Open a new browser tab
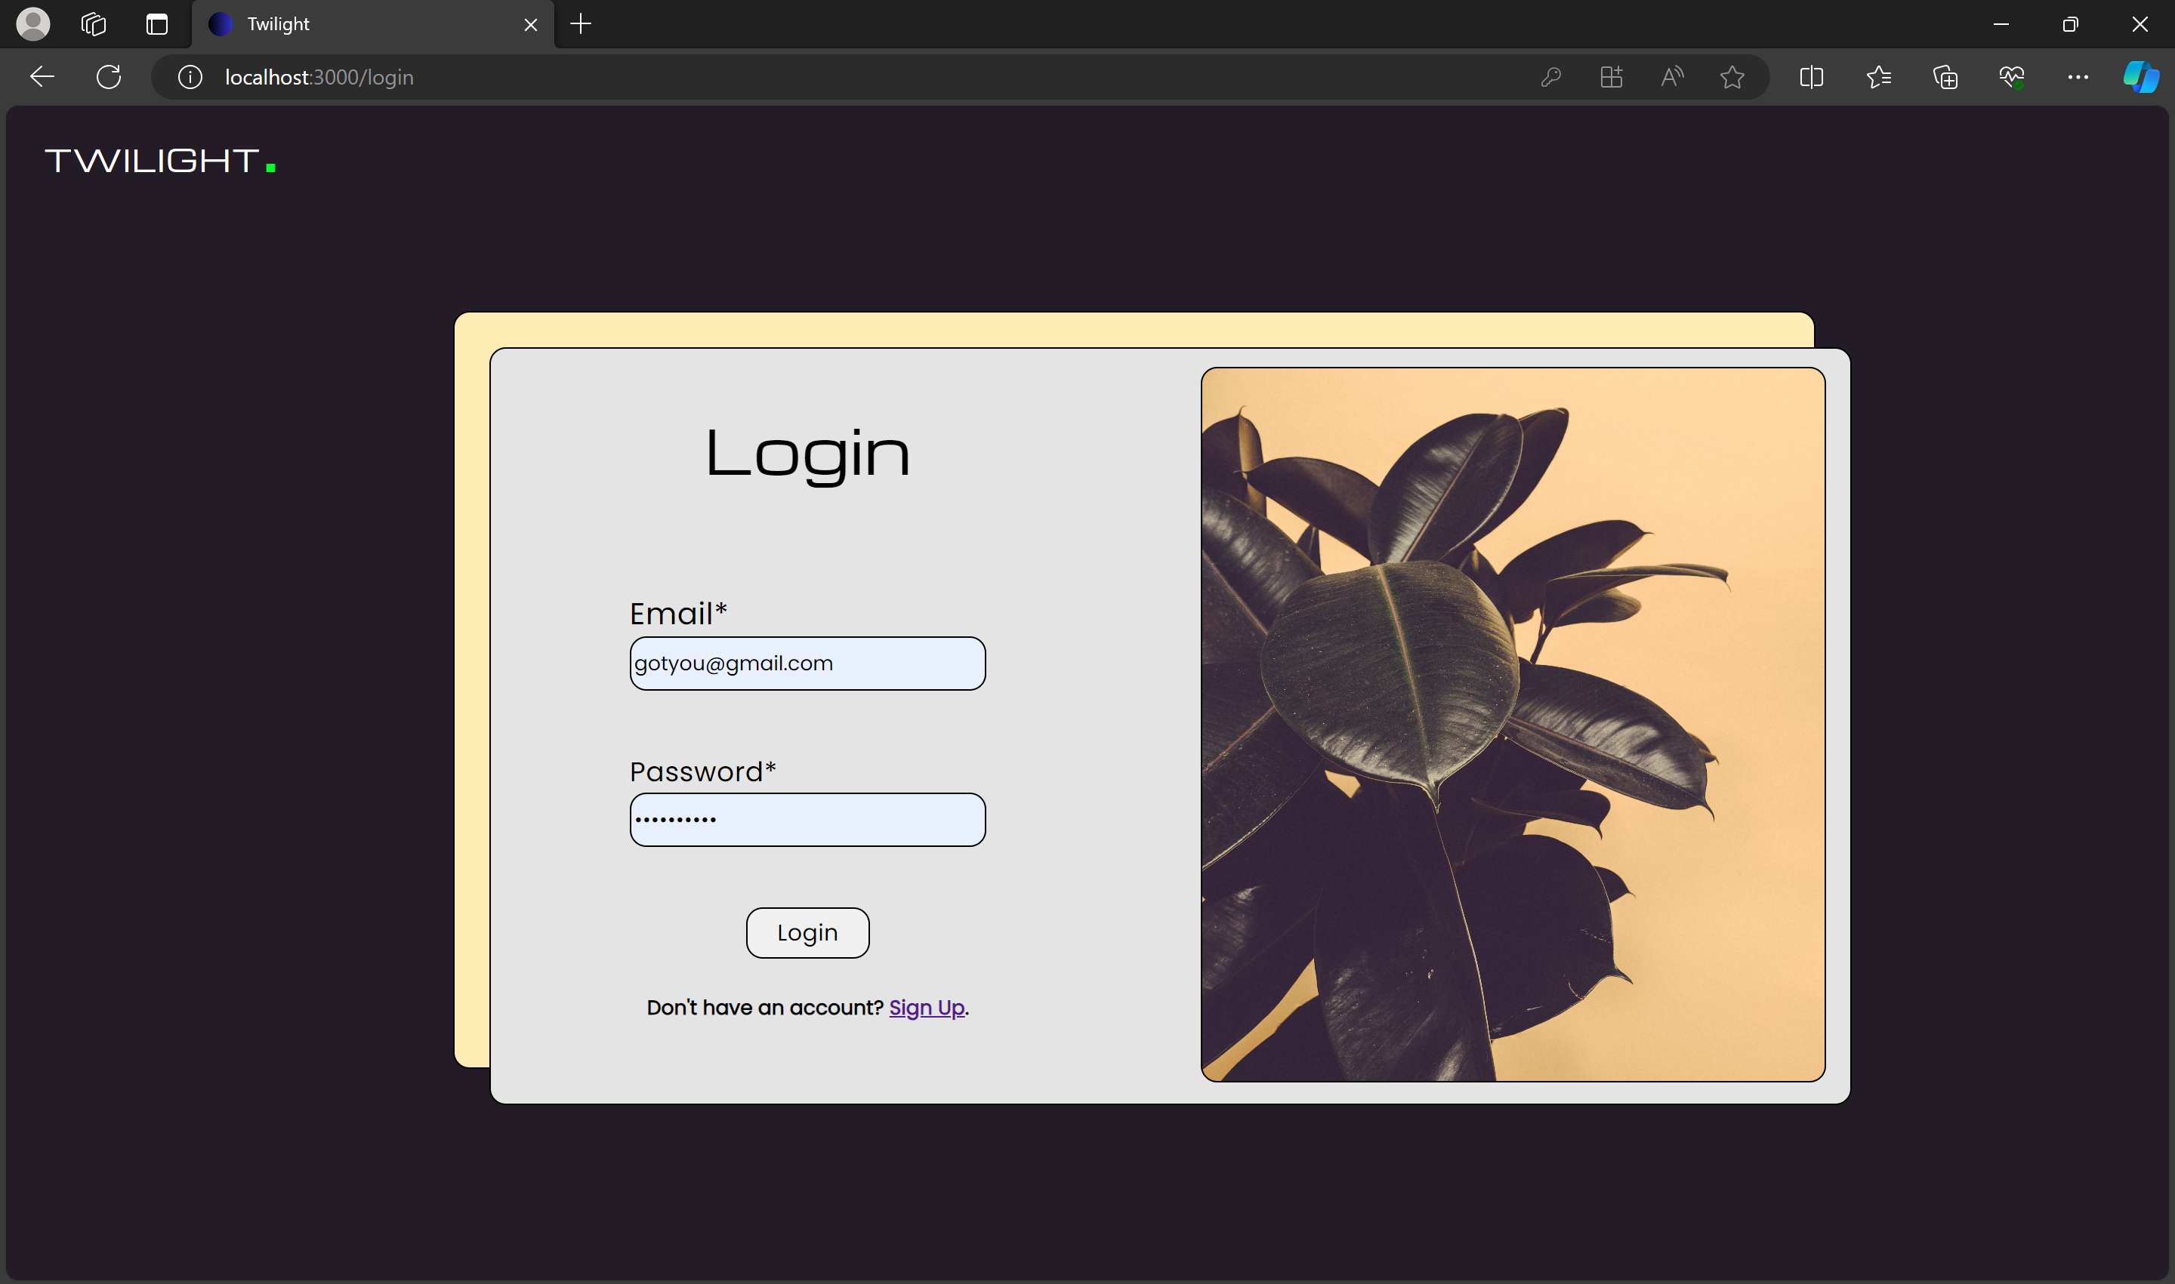The width and height of the screenshot is (2175, 1284). (x=581, y=23)
